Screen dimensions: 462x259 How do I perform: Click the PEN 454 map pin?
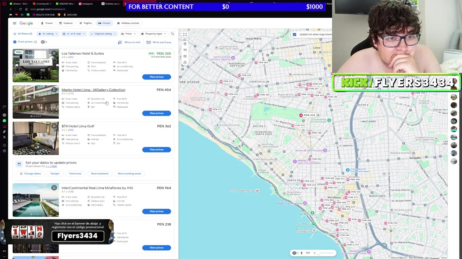click(x=307, y=115)
